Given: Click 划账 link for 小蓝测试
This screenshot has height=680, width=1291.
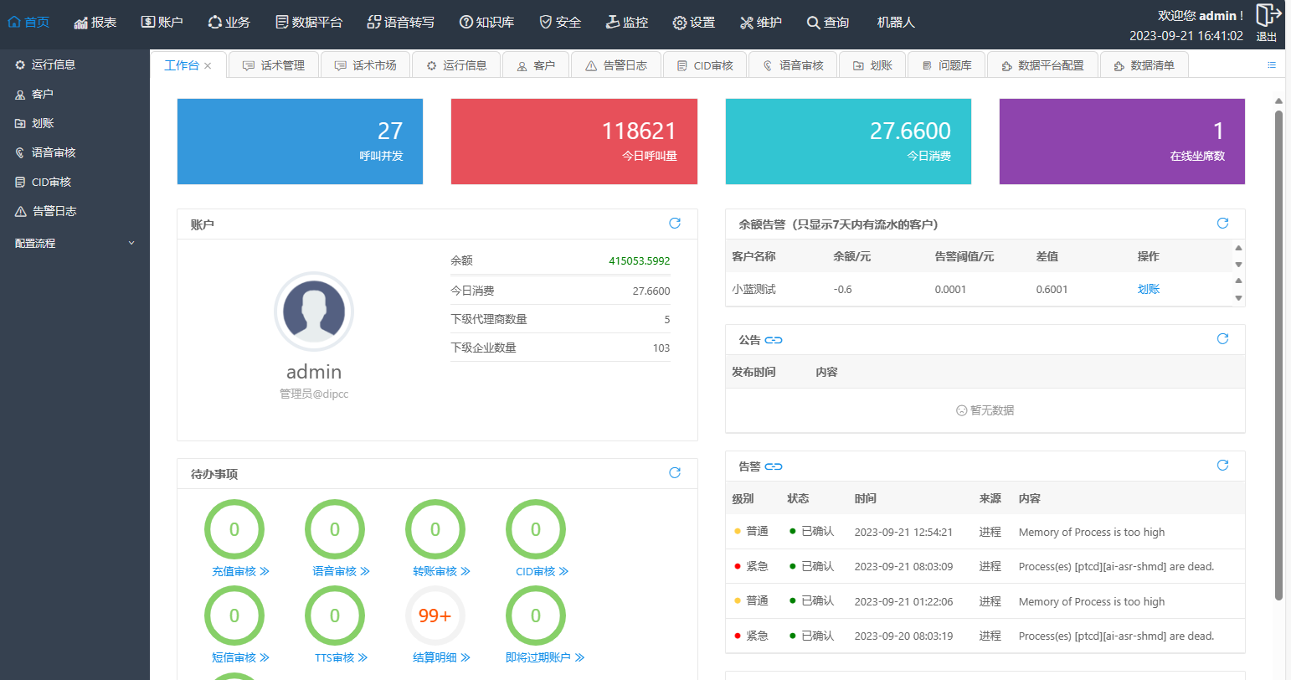Looking at the screenshot, I should pos(1149,289).
